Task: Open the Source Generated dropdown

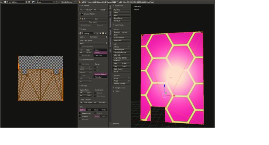Action: [x=98, y=37]
